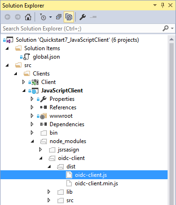The width and height of the screenshot is (176, 205).
Task: Click the scrollbar up arrow
Action: 171,39
